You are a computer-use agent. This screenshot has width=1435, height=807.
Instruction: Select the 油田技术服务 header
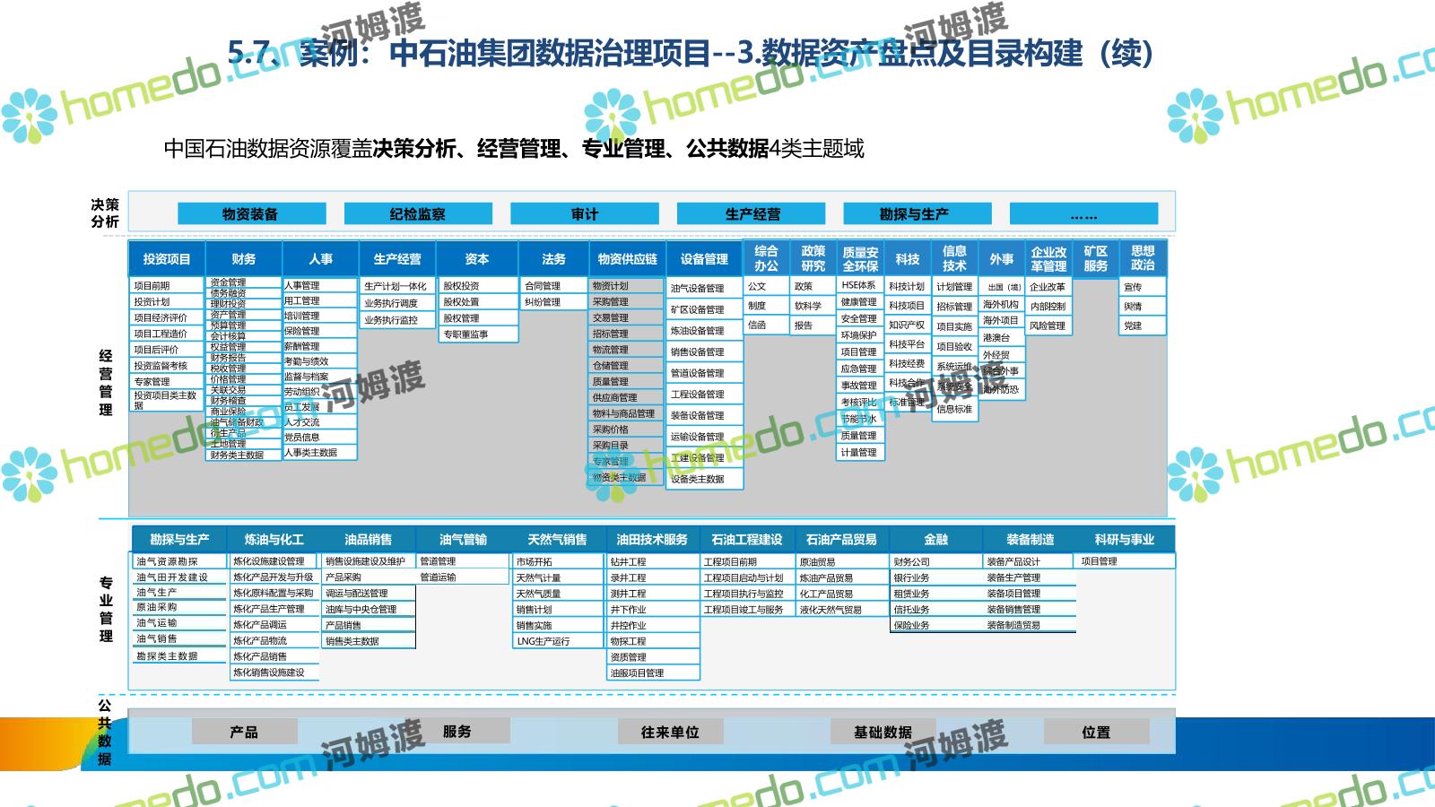point(652,540)
